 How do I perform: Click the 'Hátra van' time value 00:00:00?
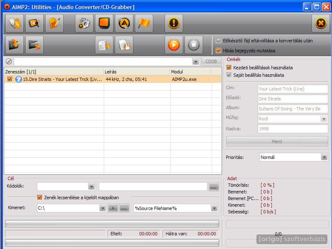pyautogui.click(x=207, y=234)
